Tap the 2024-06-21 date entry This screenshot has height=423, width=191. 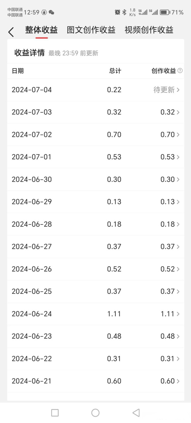(x=32, y=381)
